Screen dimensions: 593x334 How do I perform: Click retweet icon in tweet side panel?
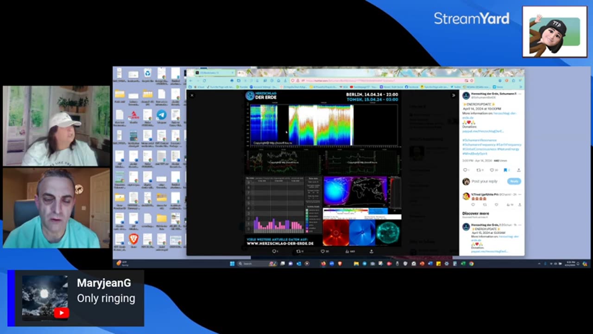coord(479,170)
